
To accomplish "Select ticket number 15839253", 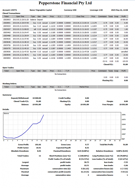I will [x=7, y=26].
